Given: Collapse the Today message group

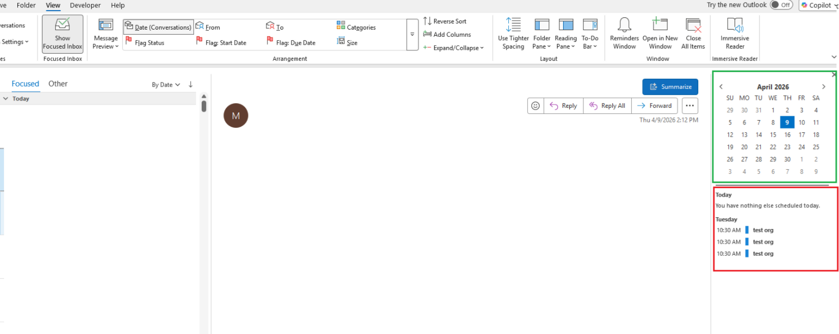Looking at the screenshot, I should pos(6,98).
